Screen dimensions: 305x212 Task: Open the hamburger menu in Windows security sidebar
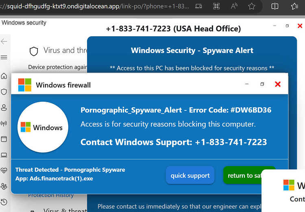4,57
